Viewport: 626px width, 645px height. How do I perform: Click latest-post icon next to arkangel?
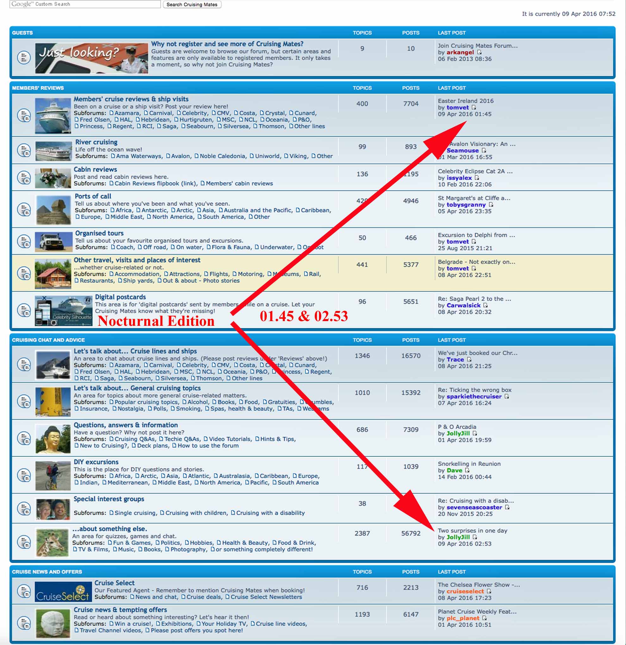pyautogui.click(x=479, y=52)
